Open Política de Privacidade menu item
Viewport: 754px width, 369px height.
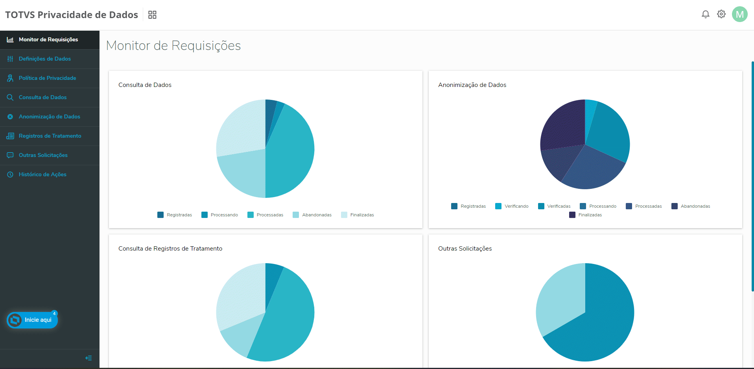(x=50, y=78)
